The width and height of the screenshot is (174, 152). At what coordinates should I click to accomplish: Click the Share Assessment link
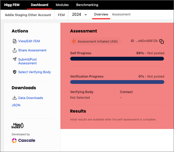click(x=32, y=50)
